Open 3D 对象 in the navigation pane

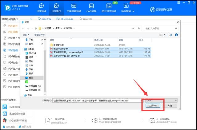tap(31, 53)
